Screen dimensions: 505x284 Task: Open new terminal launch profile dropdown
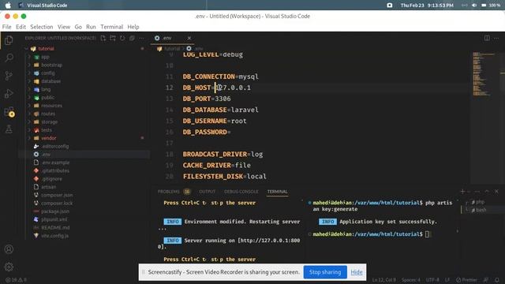pyautogui.click(x=469, y=191)
